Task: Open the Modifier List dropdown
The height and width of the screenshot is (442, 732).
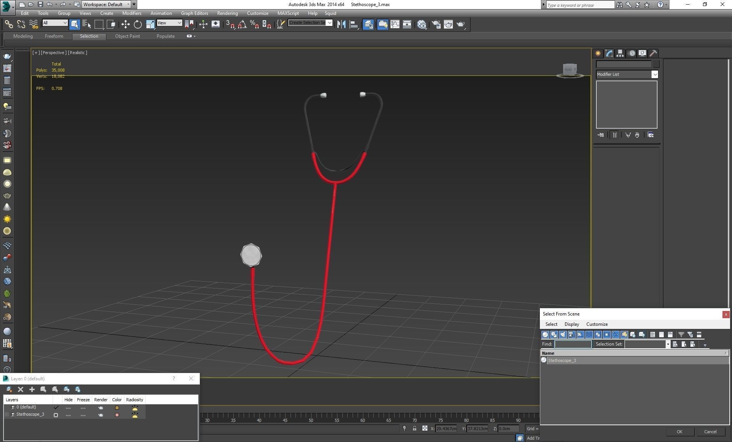Action: coord(655,74)
